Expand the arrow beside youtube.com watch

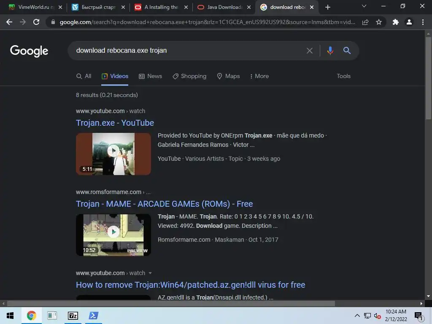click(x=150, y=273)
